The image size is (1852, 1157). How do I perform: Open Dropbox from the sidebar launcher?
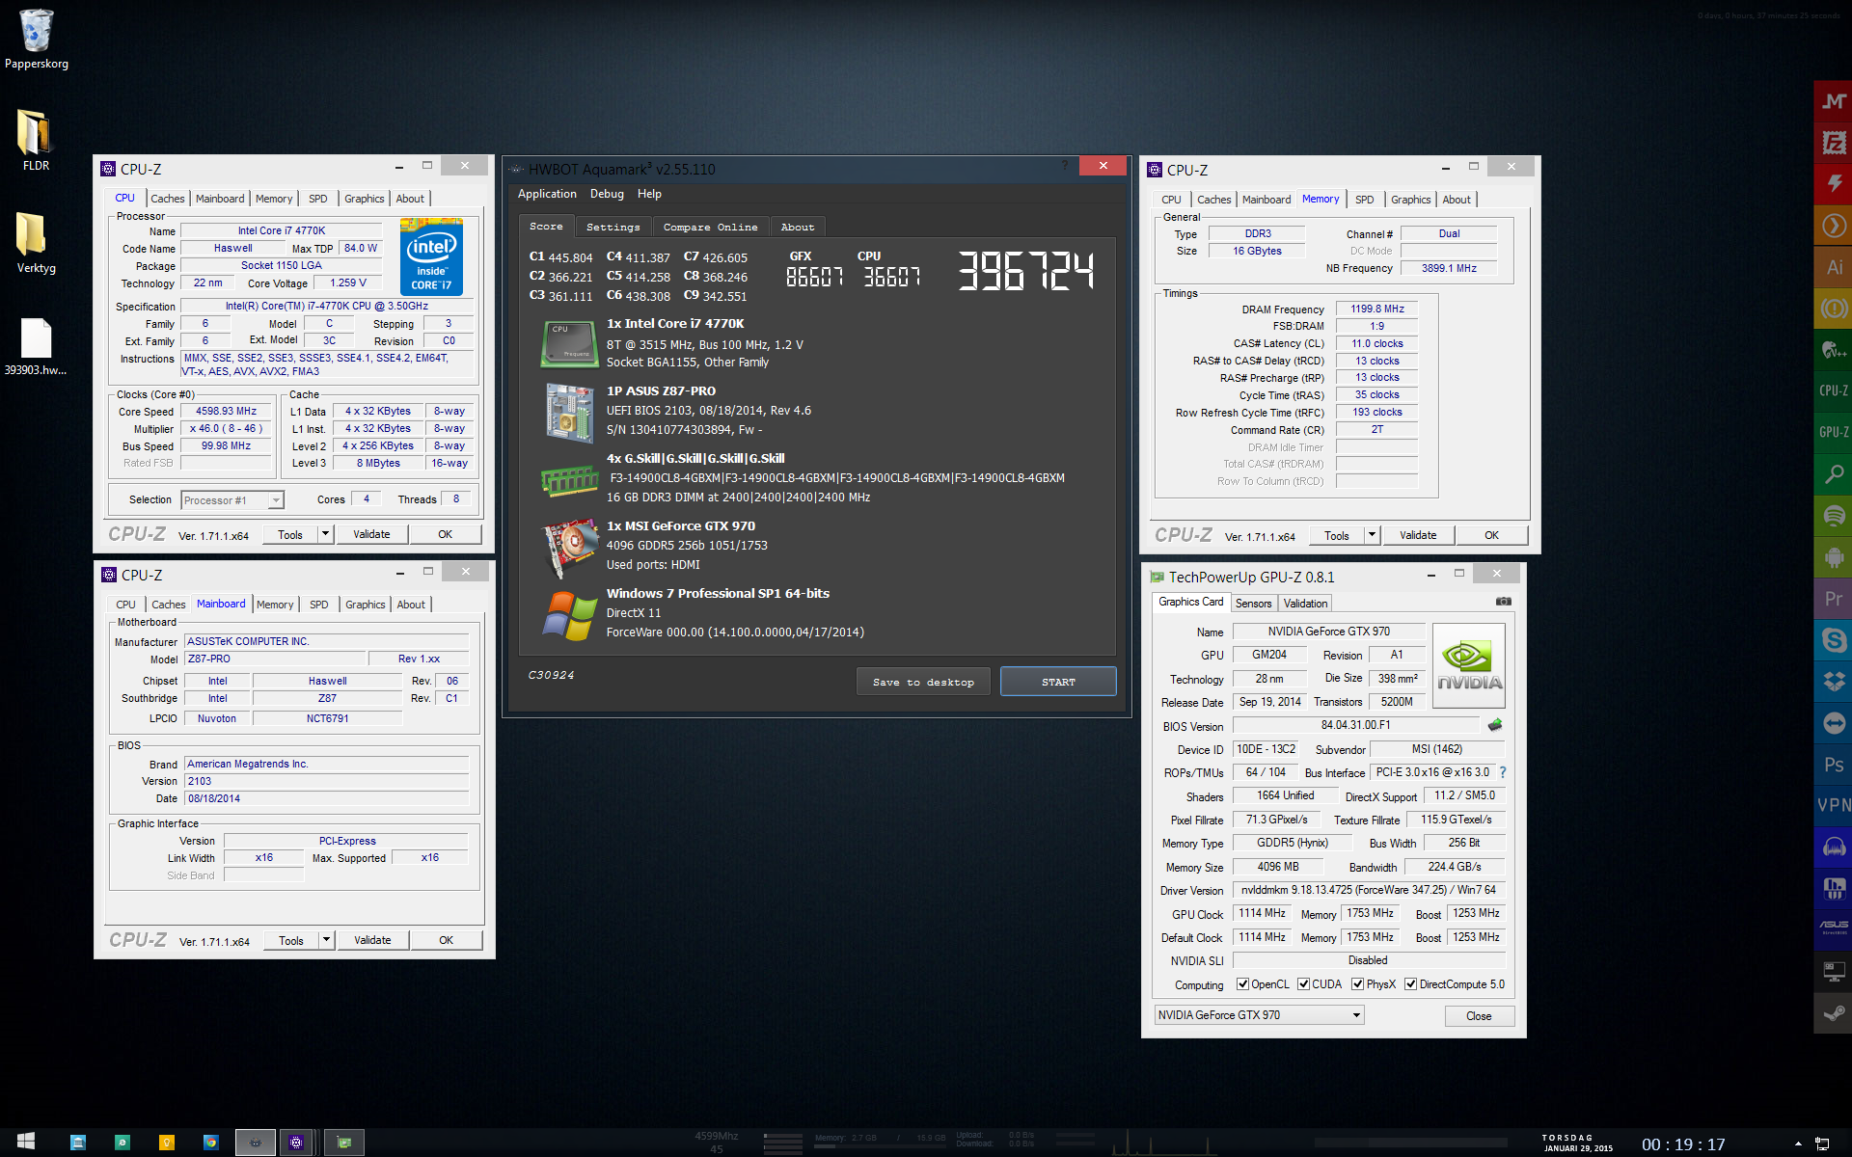coord(1833,682)
